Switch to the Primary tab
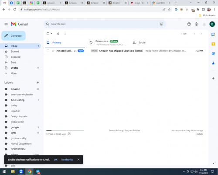Screen dimensions: 218x175 pyautogui.click(x=65, y=42)
